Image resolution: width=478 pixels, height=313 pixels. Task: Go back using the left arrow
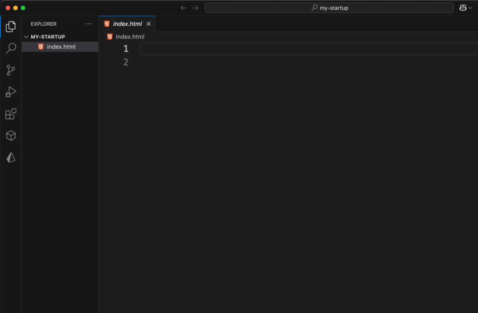(183, 8)
